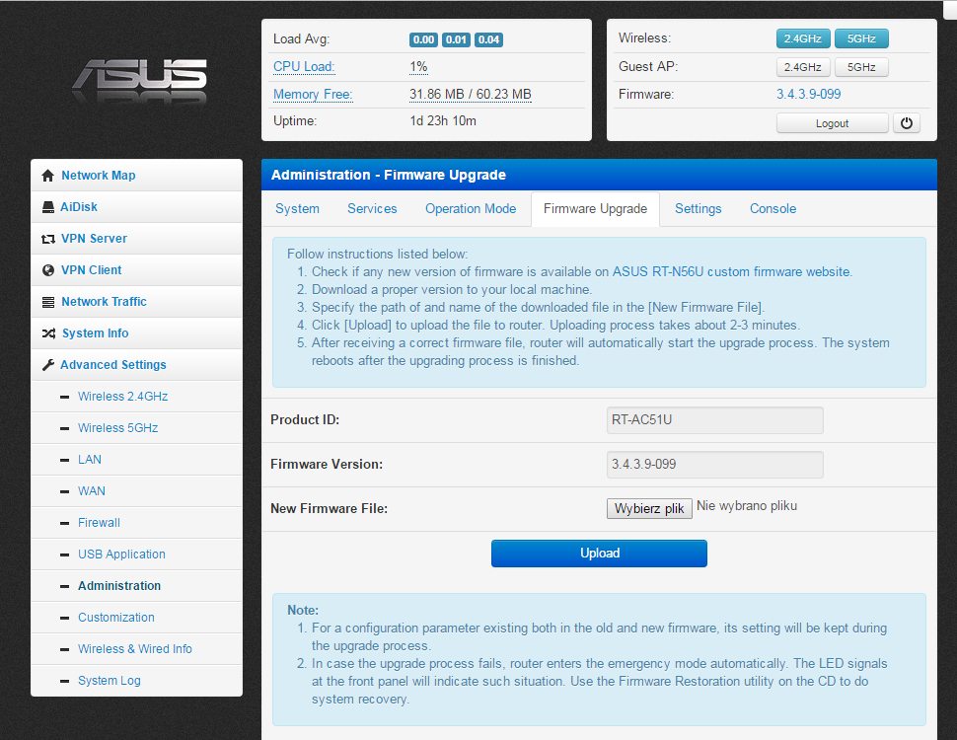The image size is (957, 740).
Task: Click the System Info shuffle icon
Action: [48, 333]
